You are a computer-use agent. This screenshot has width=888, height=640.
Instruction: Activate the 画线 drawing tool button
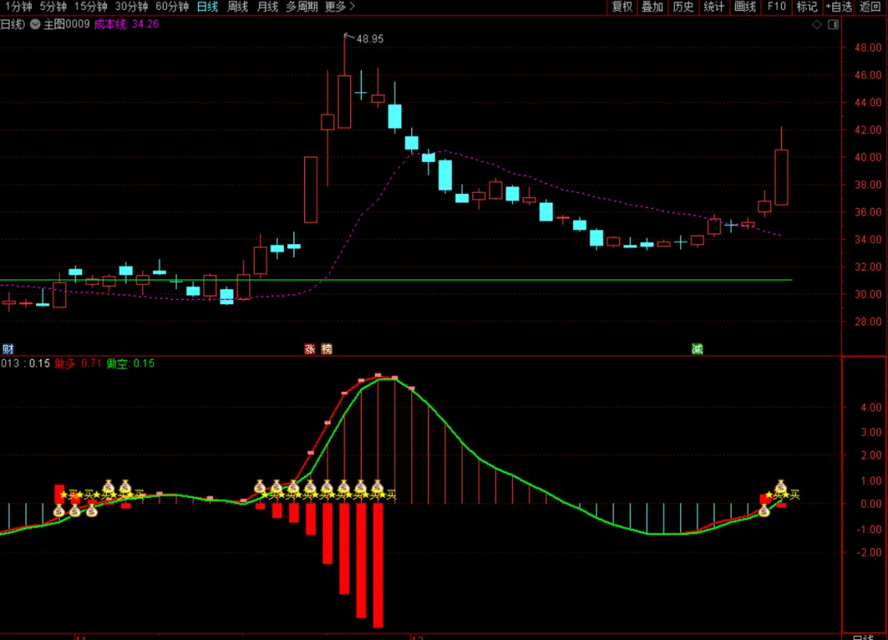(x=745, y=7)
